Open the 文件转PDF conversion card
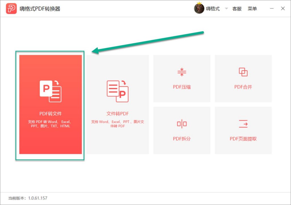This screenshot has height=205, width=291. [x=117, y=104]
